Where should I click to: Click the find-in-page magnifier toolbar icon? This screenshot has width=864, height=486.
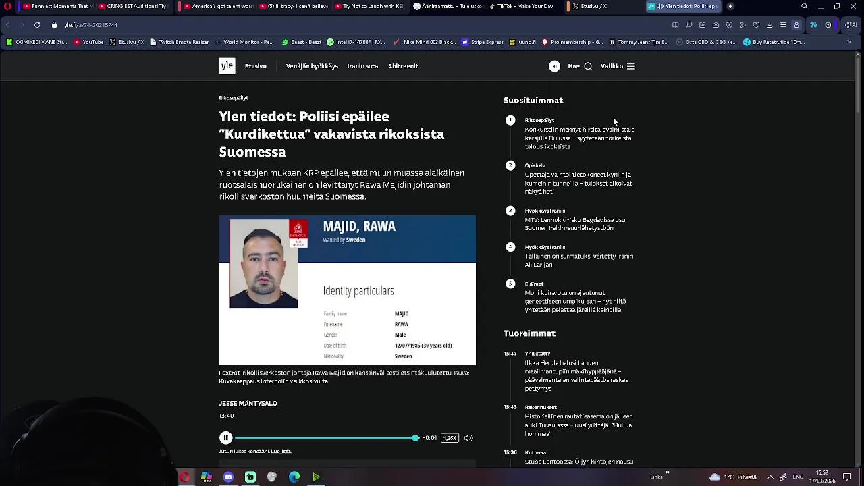coord(688,25)
